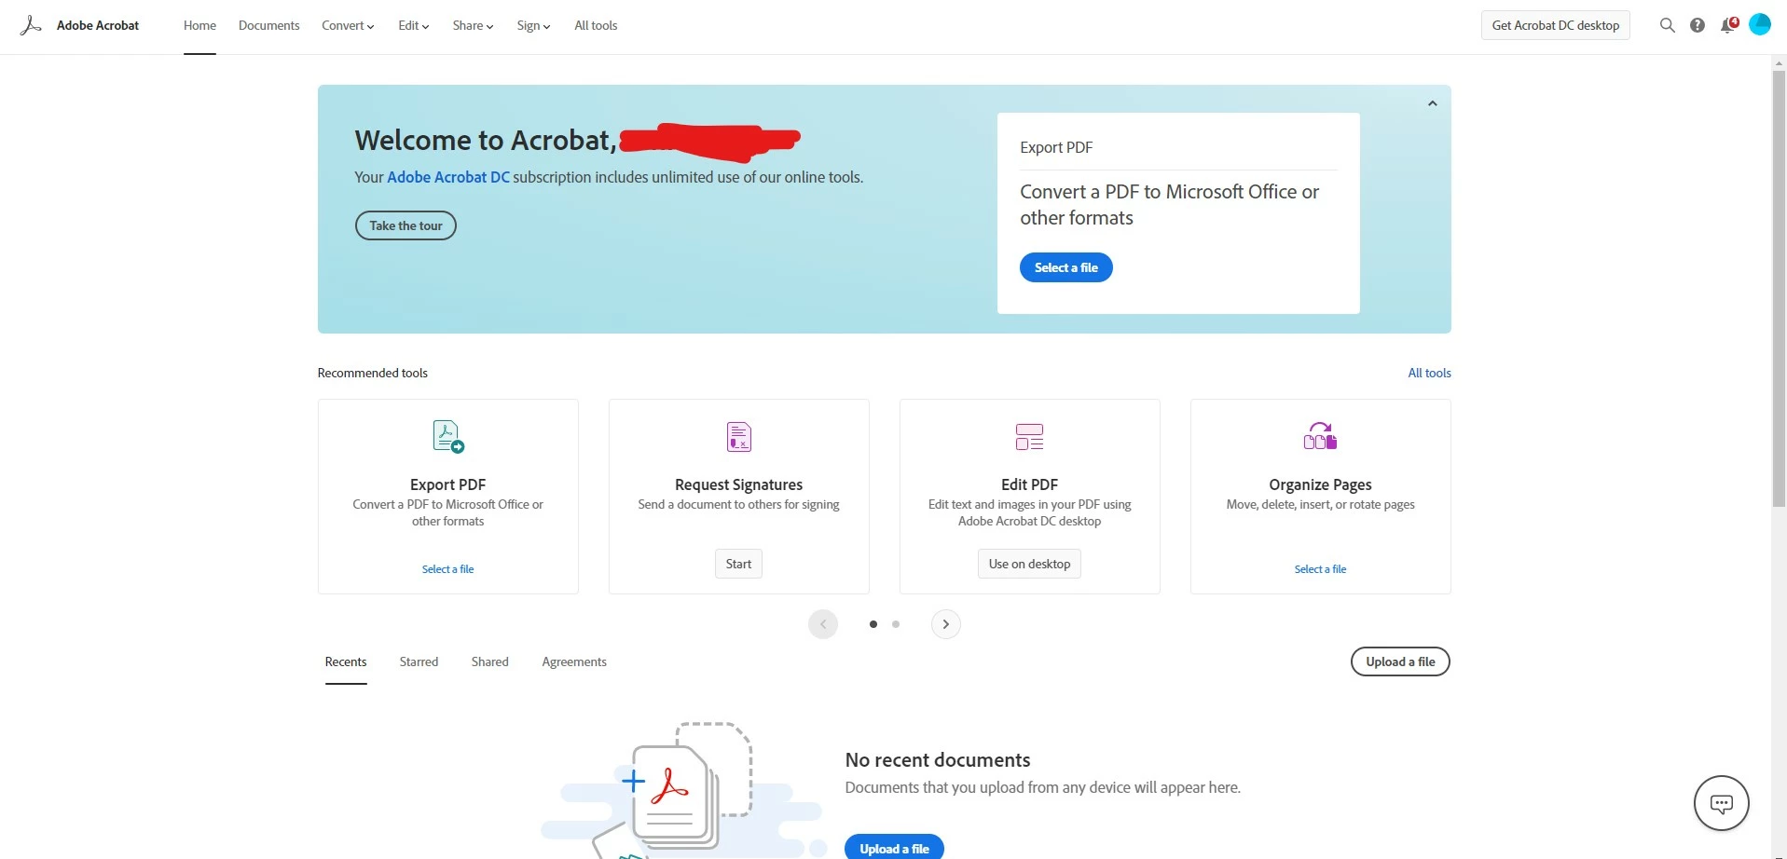This screenshot has height=859, width=1787.
Task: Open the Documents tab
Action: click(268, 25)
